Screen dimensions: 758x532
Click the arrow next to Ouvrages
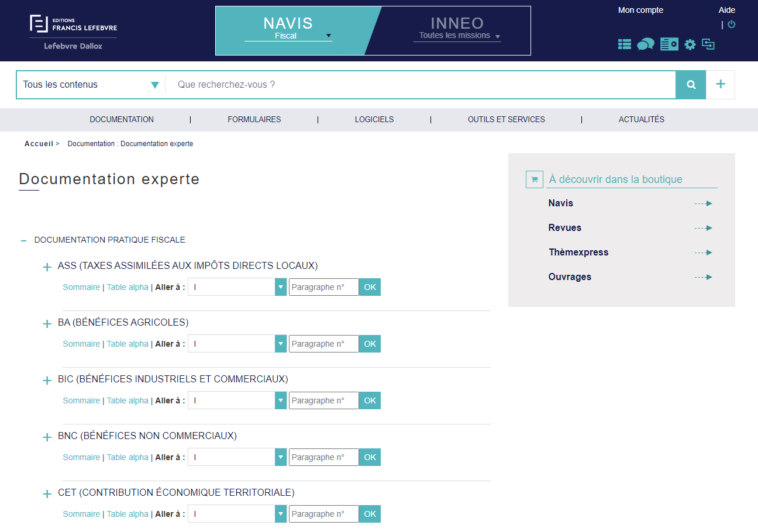(703, 277)
